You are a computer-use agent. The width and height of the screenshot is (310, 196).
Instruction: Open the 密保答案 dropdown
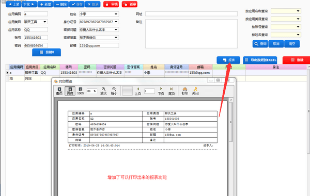click(116, 38)
